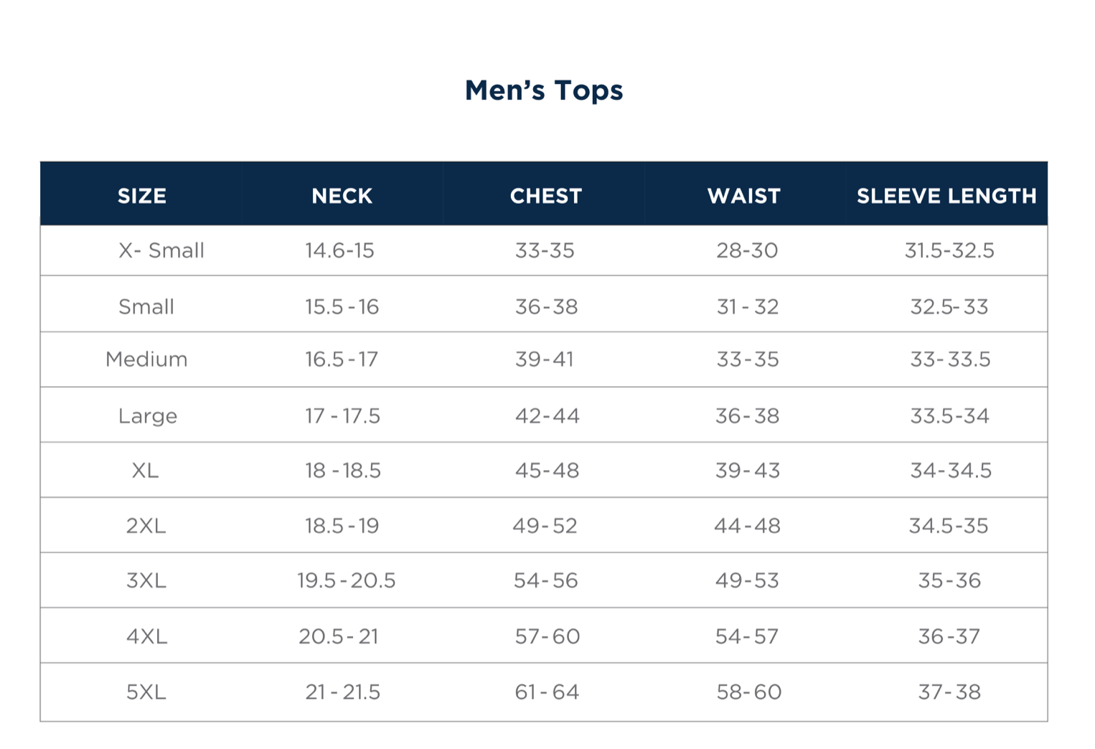Select the Large size row label
The width and height of the screenshot is (1095, 749).
tap(148, 416)
